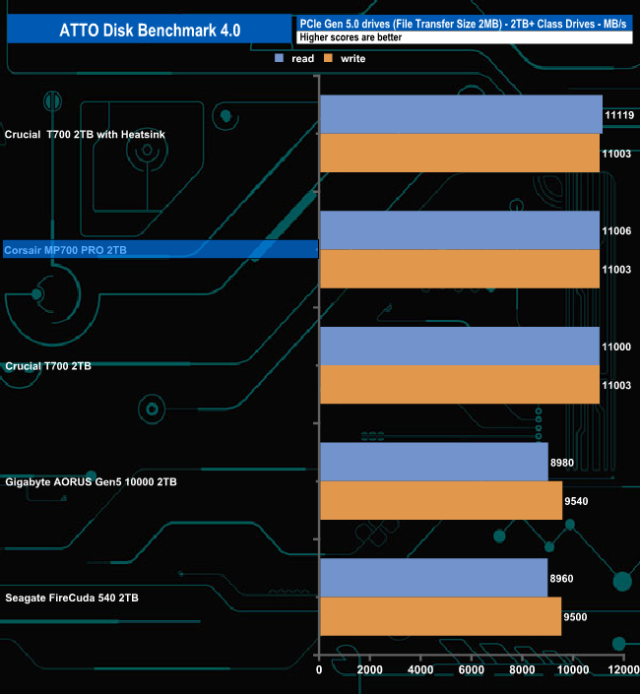Click Crucial T700 2TB read bar 11000
Viewport: 640px width, 694px height.
tap(460, 347)
